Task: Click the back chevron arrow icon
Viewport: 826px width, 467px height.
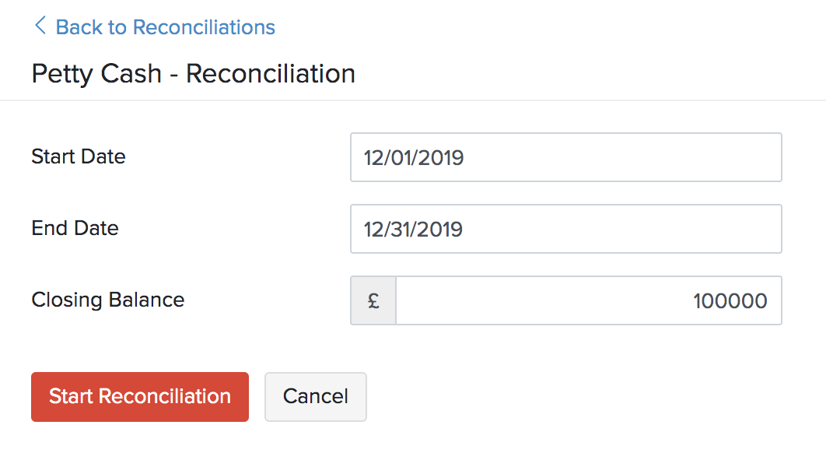Action: pyautogui.click(x=40, y=26)
